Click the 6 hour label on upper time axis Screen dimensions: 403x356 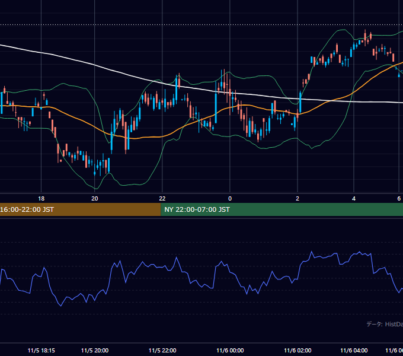point(399,199)
